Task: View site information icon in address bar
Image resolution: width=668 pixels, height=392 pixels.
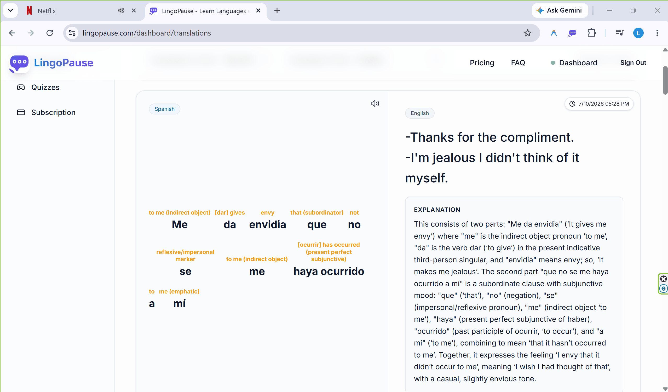Action: tap(72, 33)
